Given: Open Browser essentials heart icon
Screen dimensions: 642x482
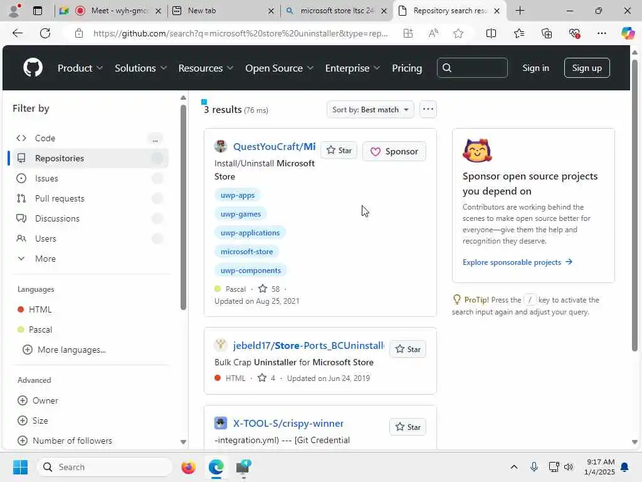Looking at the screenshot, I should coord(574,33).
